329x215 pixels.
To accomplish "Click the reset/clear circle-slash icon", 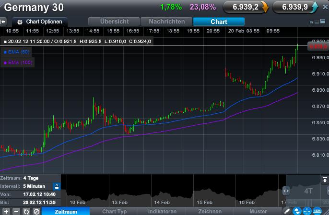I will 36,212.
